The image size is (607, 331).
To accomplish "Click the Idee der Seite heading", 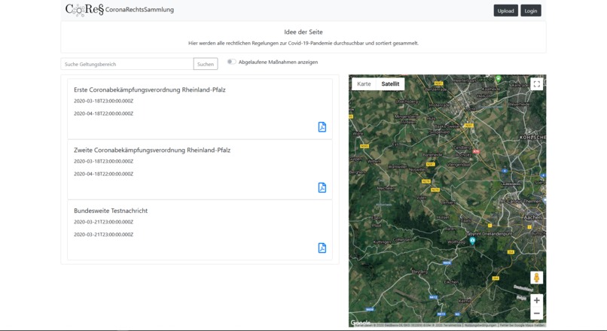I will [303, 32].
